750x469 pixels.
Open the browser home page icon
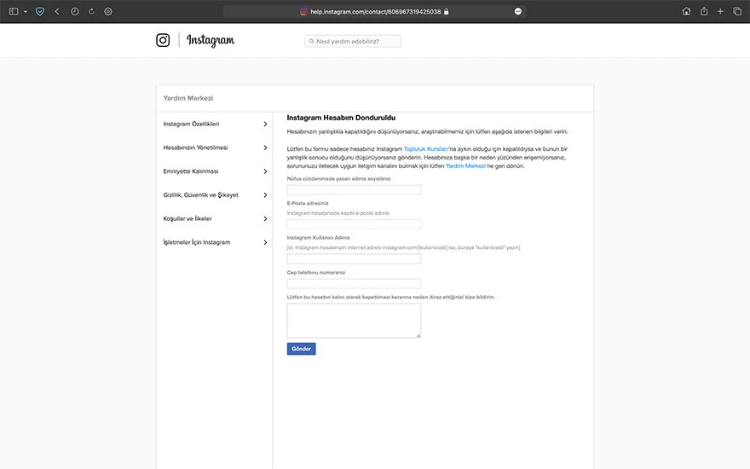(686, 11)
